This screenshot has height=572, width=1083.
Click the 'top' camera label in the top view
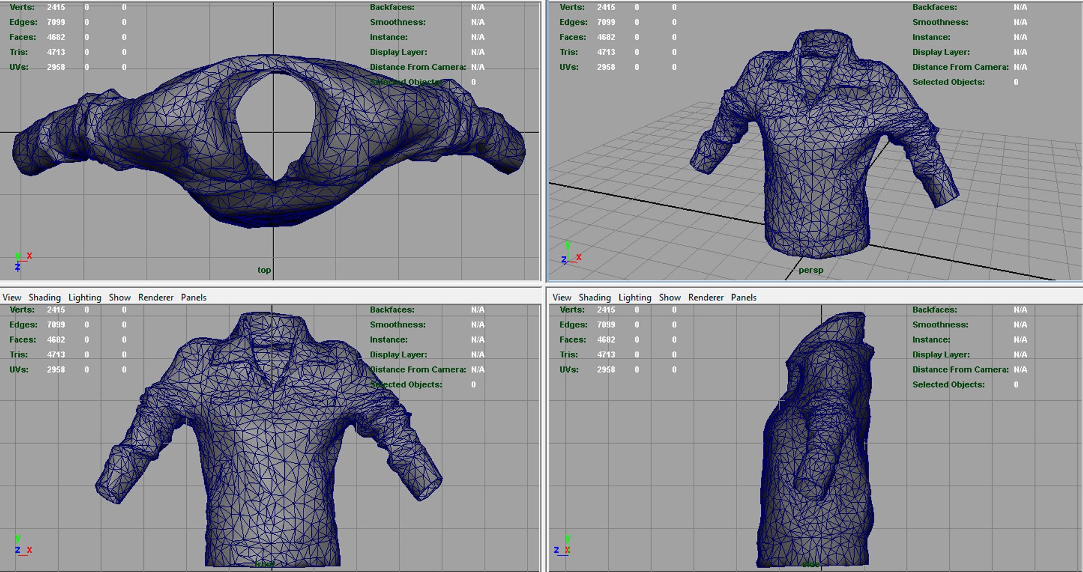pyautogui.click(x=264, y=270)
